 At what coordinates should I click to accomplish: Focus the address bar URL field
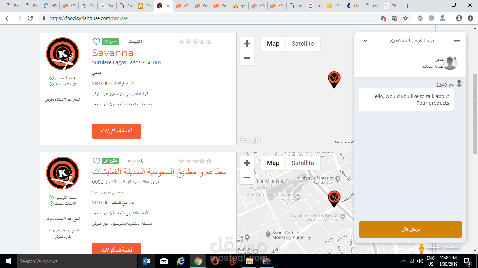(x=210, y=18)
